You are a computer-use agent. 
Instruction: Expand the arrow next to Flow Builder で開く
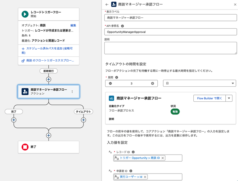pos(229,98)
